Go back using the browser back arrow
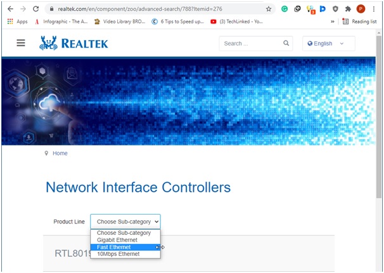 [x=10, y=9]
